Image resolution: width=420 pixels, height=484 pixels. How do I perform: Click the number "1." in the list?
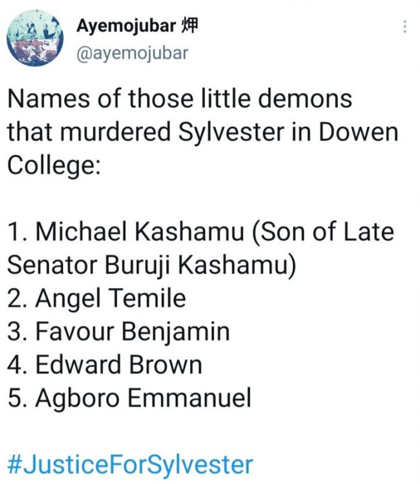click(x=17, y=232)
